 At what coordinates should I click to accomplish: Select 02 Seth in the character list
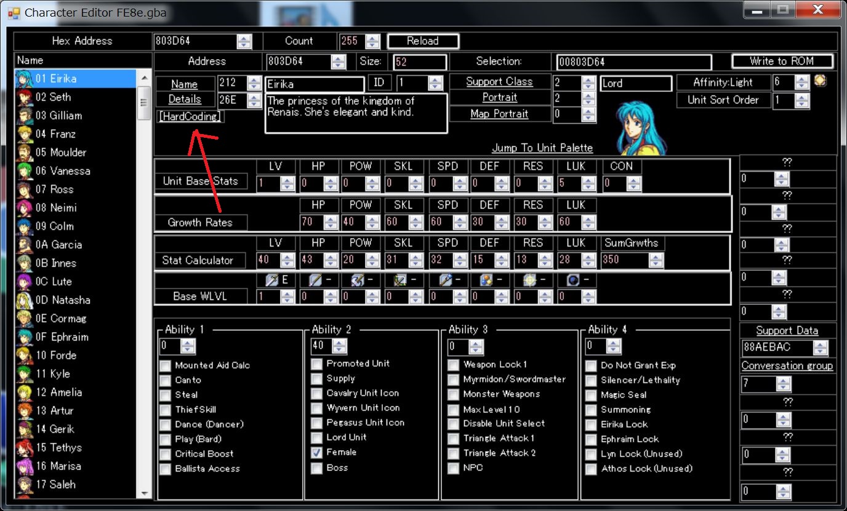[x=76, y=97]
